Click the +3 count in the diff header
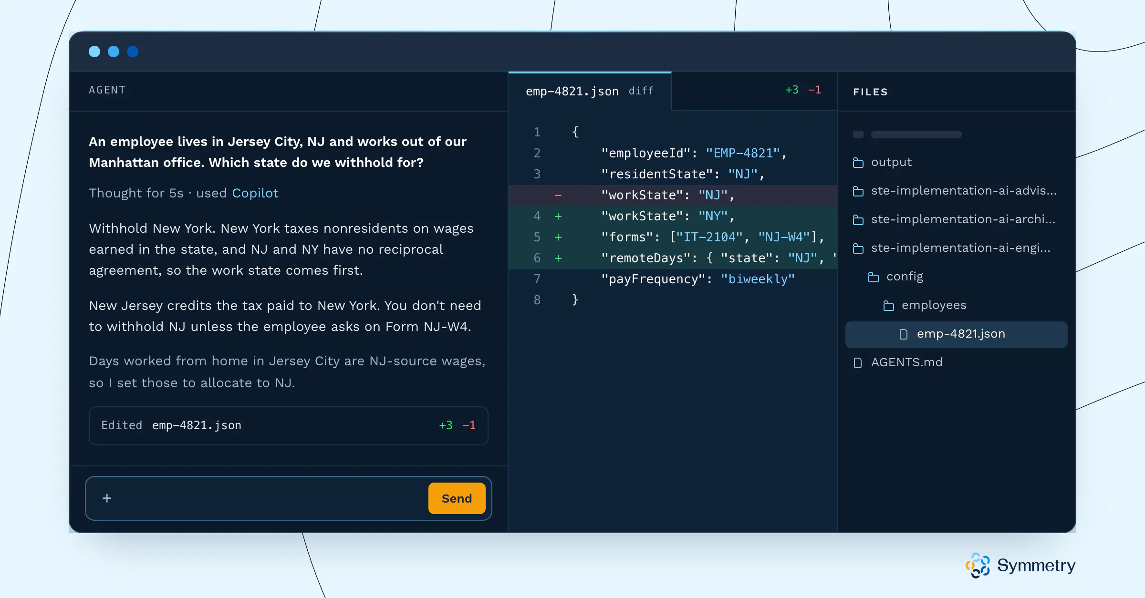Image resolution: width=1145 pixels, height=598 pixels. coord(792,90)
